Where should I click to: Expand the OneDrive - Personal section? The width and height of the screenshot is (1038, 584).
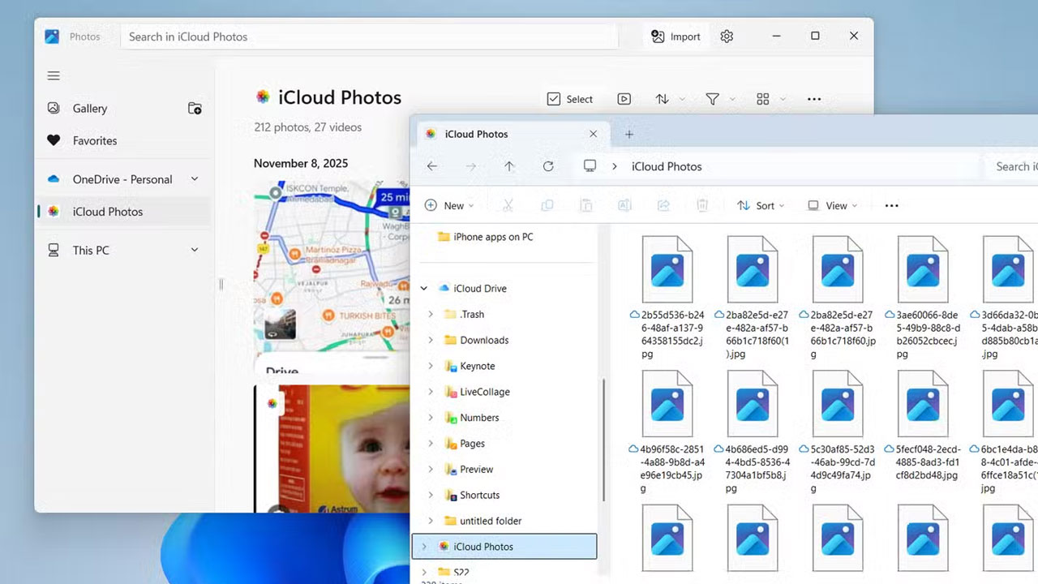tap(195, 179)
